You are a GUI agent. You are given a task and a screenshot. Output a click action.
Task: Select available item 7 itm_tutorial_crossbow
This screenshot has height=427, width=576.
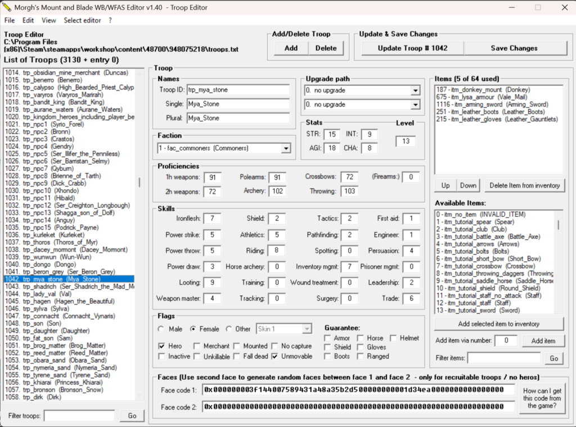click(x=494, y=266)
